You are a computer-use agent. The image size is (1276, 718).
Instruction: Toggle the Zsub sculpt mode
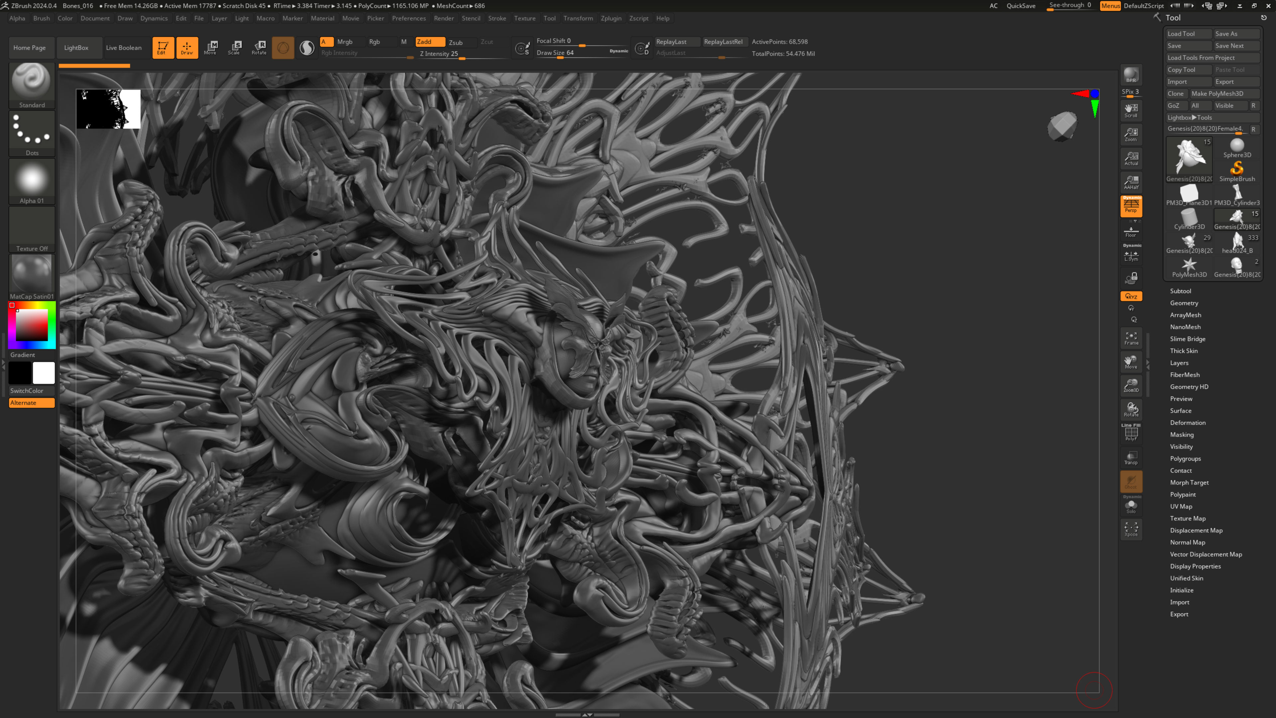(x=456, y=42)
